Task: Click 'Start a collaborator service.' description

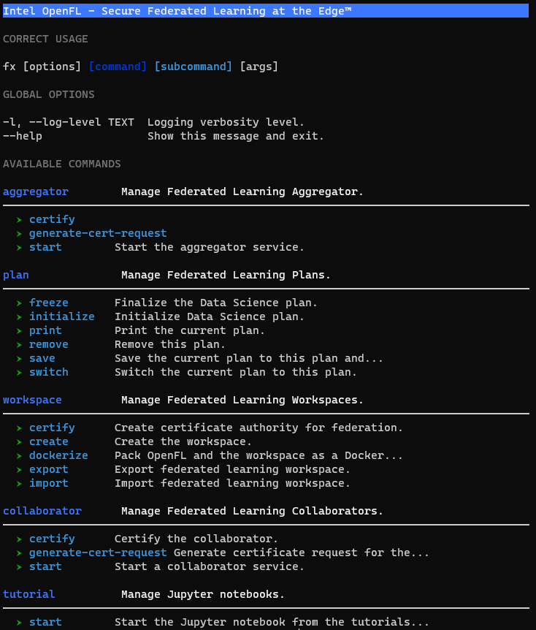Action: coord(210,566)
